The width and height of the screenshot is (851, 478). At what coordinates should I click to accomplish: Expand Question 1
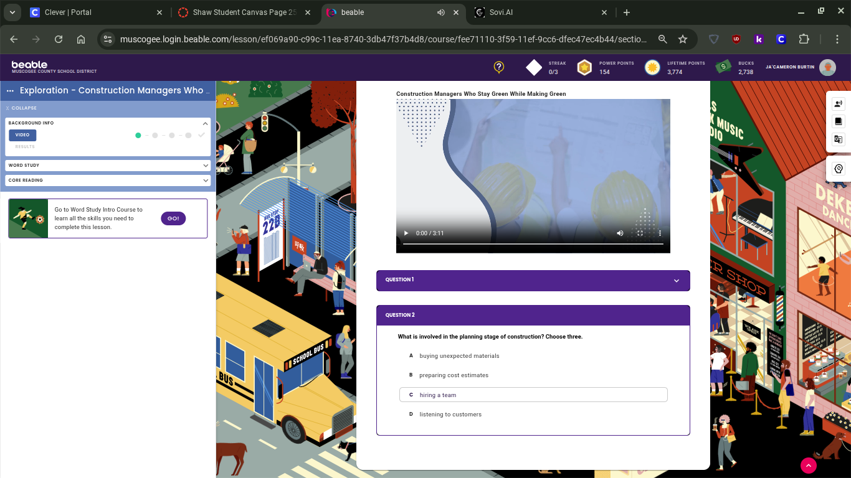533,280
